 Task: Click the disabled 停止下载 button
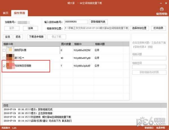(57, 37)
